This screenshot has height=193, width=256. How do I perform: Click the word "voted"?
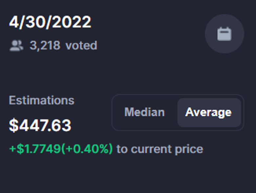(81, 45)
